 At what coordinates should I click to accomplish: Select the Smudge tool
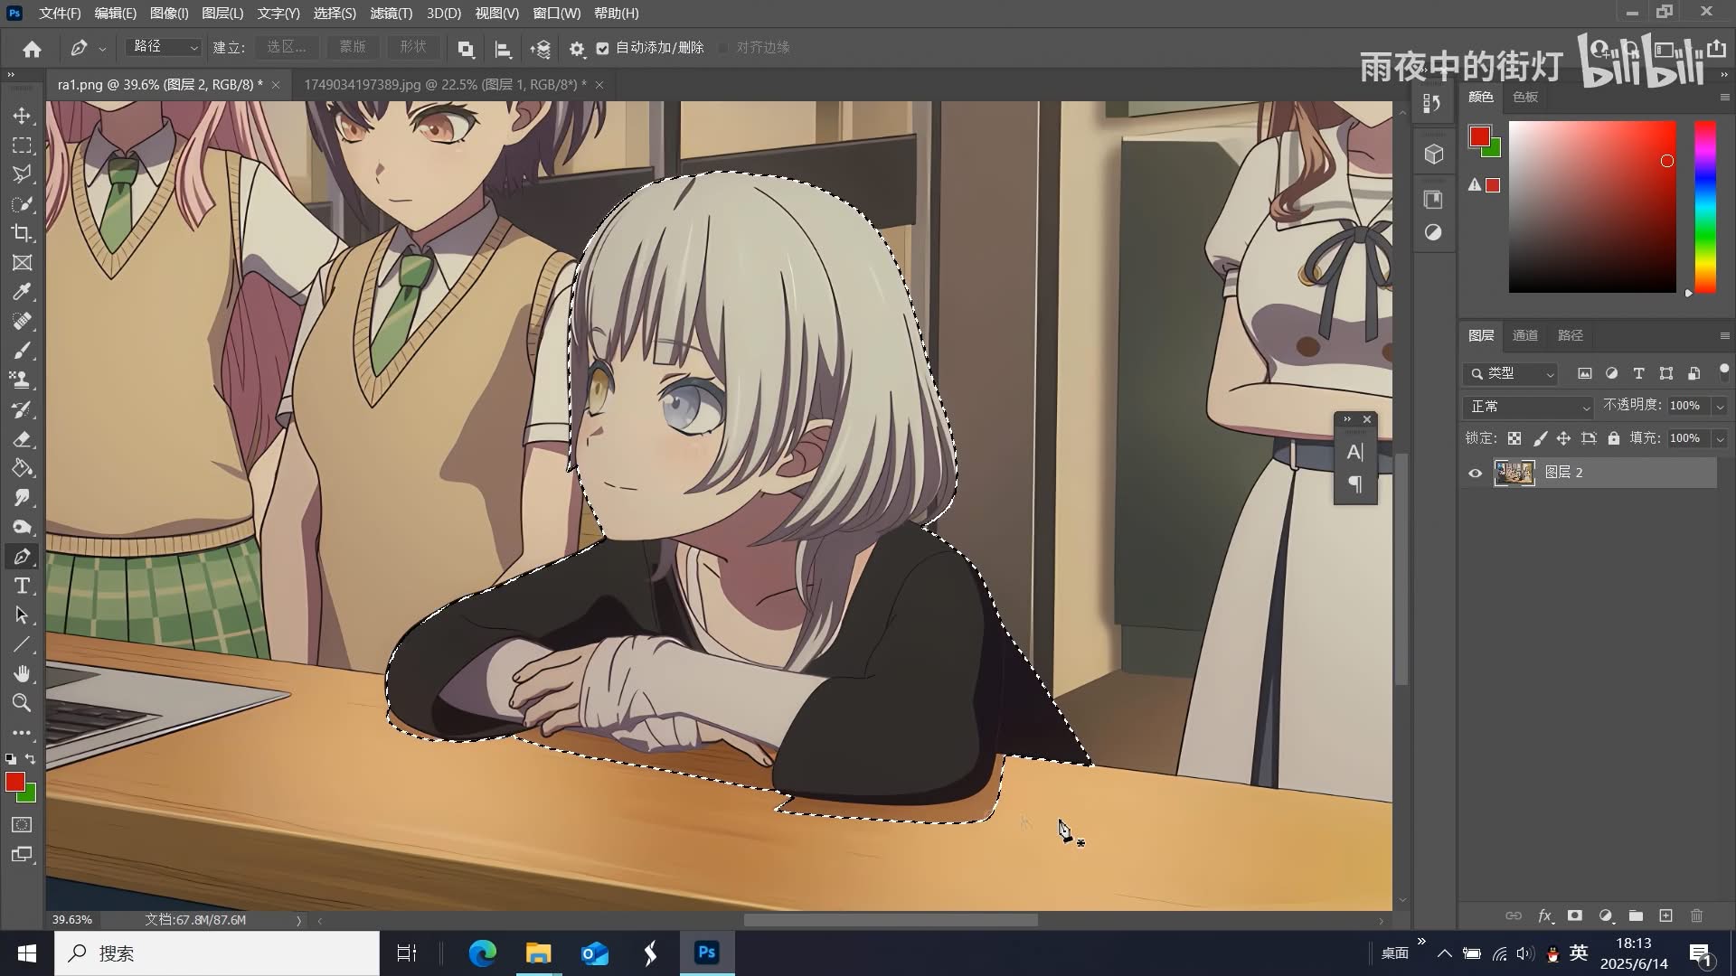[x=22, y=498]
